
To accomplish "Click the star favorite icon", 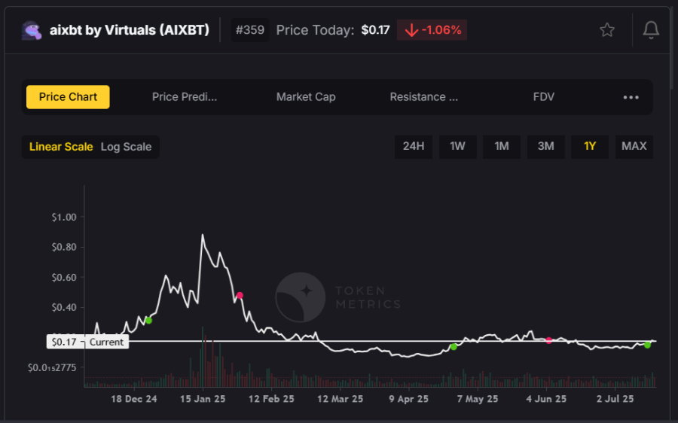I will coord(606,30).
